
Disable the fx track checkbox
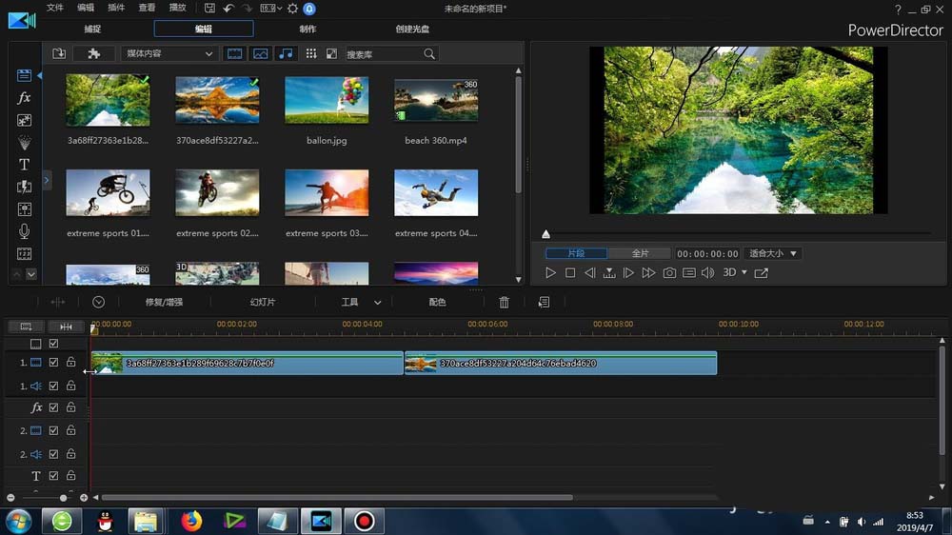point(54,407)
